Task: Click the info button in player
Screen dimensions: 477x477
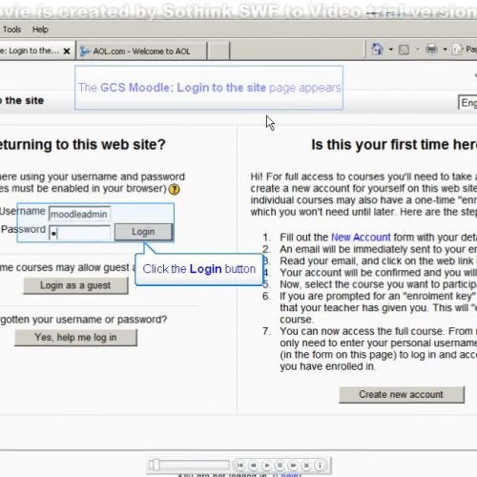Action: click(x=320, y=466)
